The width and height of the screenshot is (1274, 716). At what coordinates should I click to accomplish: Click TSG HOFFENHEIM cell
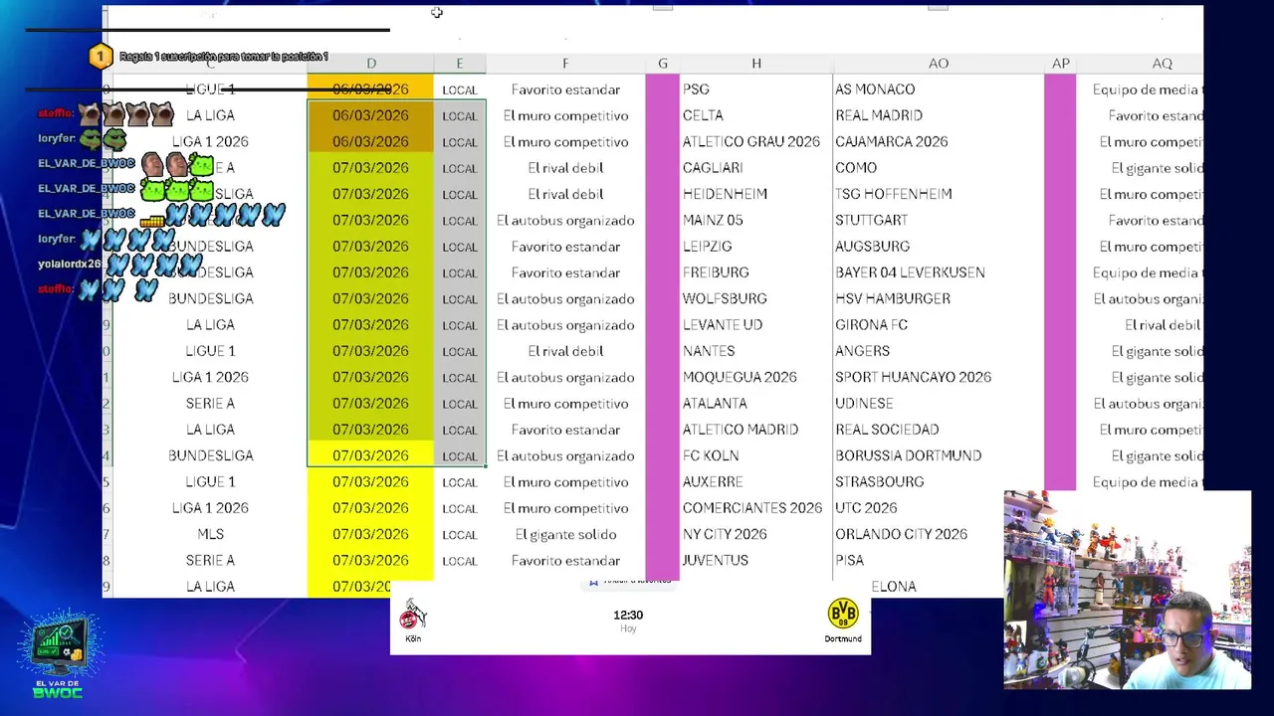(x=939, y=194)
